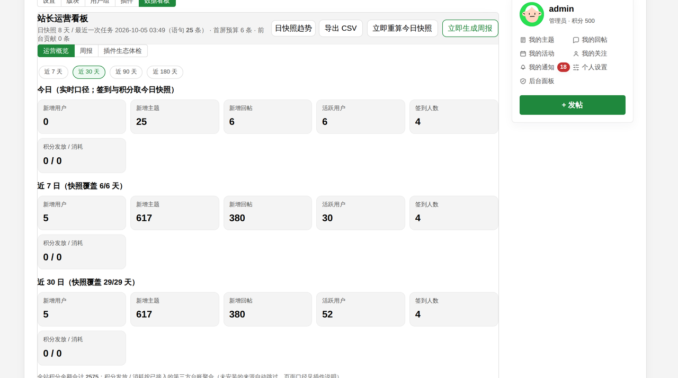Open the 我的回帖 speech bubble icon
This screenshot has width=678, height=378.
tap(576, 40)
